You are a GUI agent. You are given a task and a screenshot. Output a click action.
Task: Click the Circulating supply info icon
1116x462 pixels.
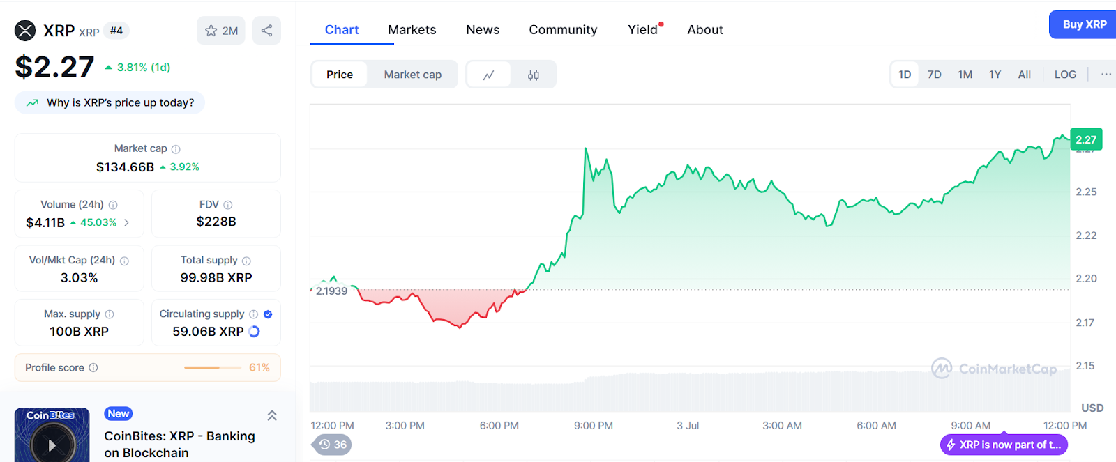click(254, 314)
